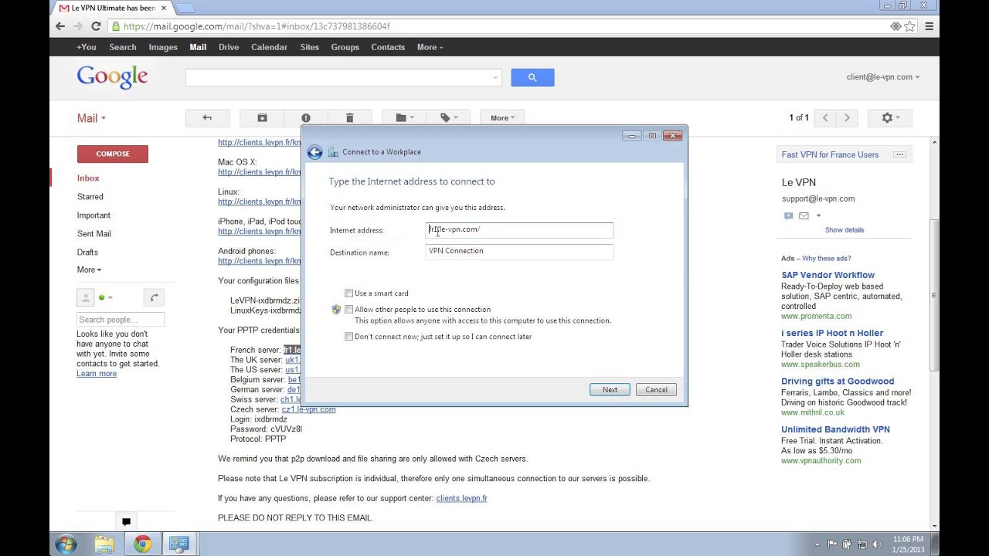Image resolution: width=989 pixels, height=556 pixels.
Task: Click Back to Inbox arrow button
Action: pyautogui.click(x=207, y=118)
